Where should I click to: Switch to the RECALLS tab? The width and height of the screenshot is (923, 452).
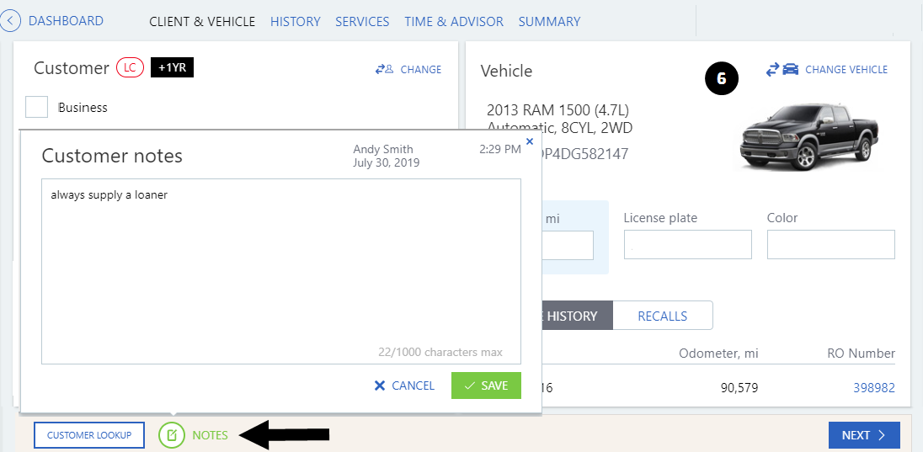click(x=662, y=316)
